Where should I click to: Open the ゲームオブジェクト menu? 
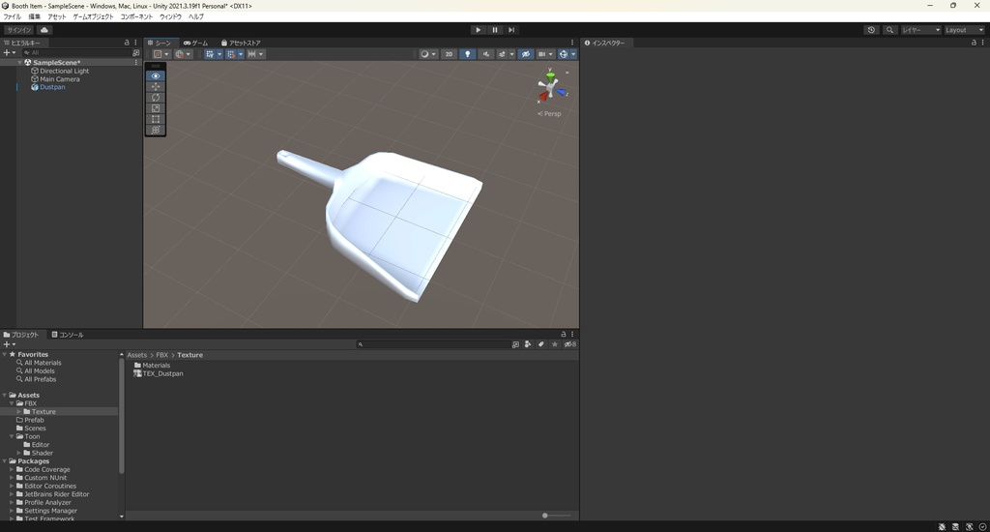(93, 17)
